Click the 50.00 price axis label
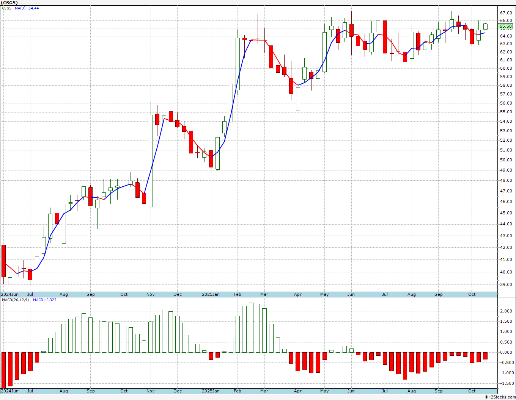The width and height of the screenshot is (516, 400). pyautogui.click(x=506, y=160)
